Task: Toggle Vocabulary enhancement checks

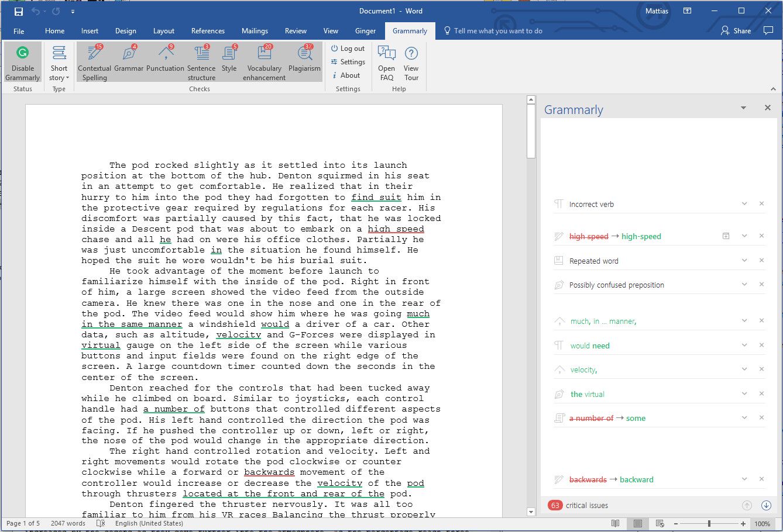Action: [265, 63]
